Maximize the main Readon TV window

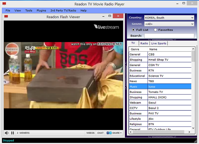point(184,3)
